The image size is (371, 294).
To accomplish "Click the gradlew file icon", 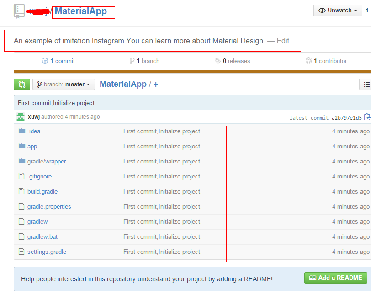I will [x=21, y=222].
